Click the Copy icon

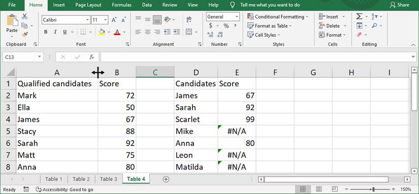pos(24,26)
